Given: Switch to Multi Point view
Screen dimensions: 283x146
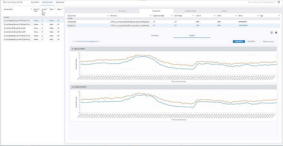Looking at the screenshot, I should (35, 2).
